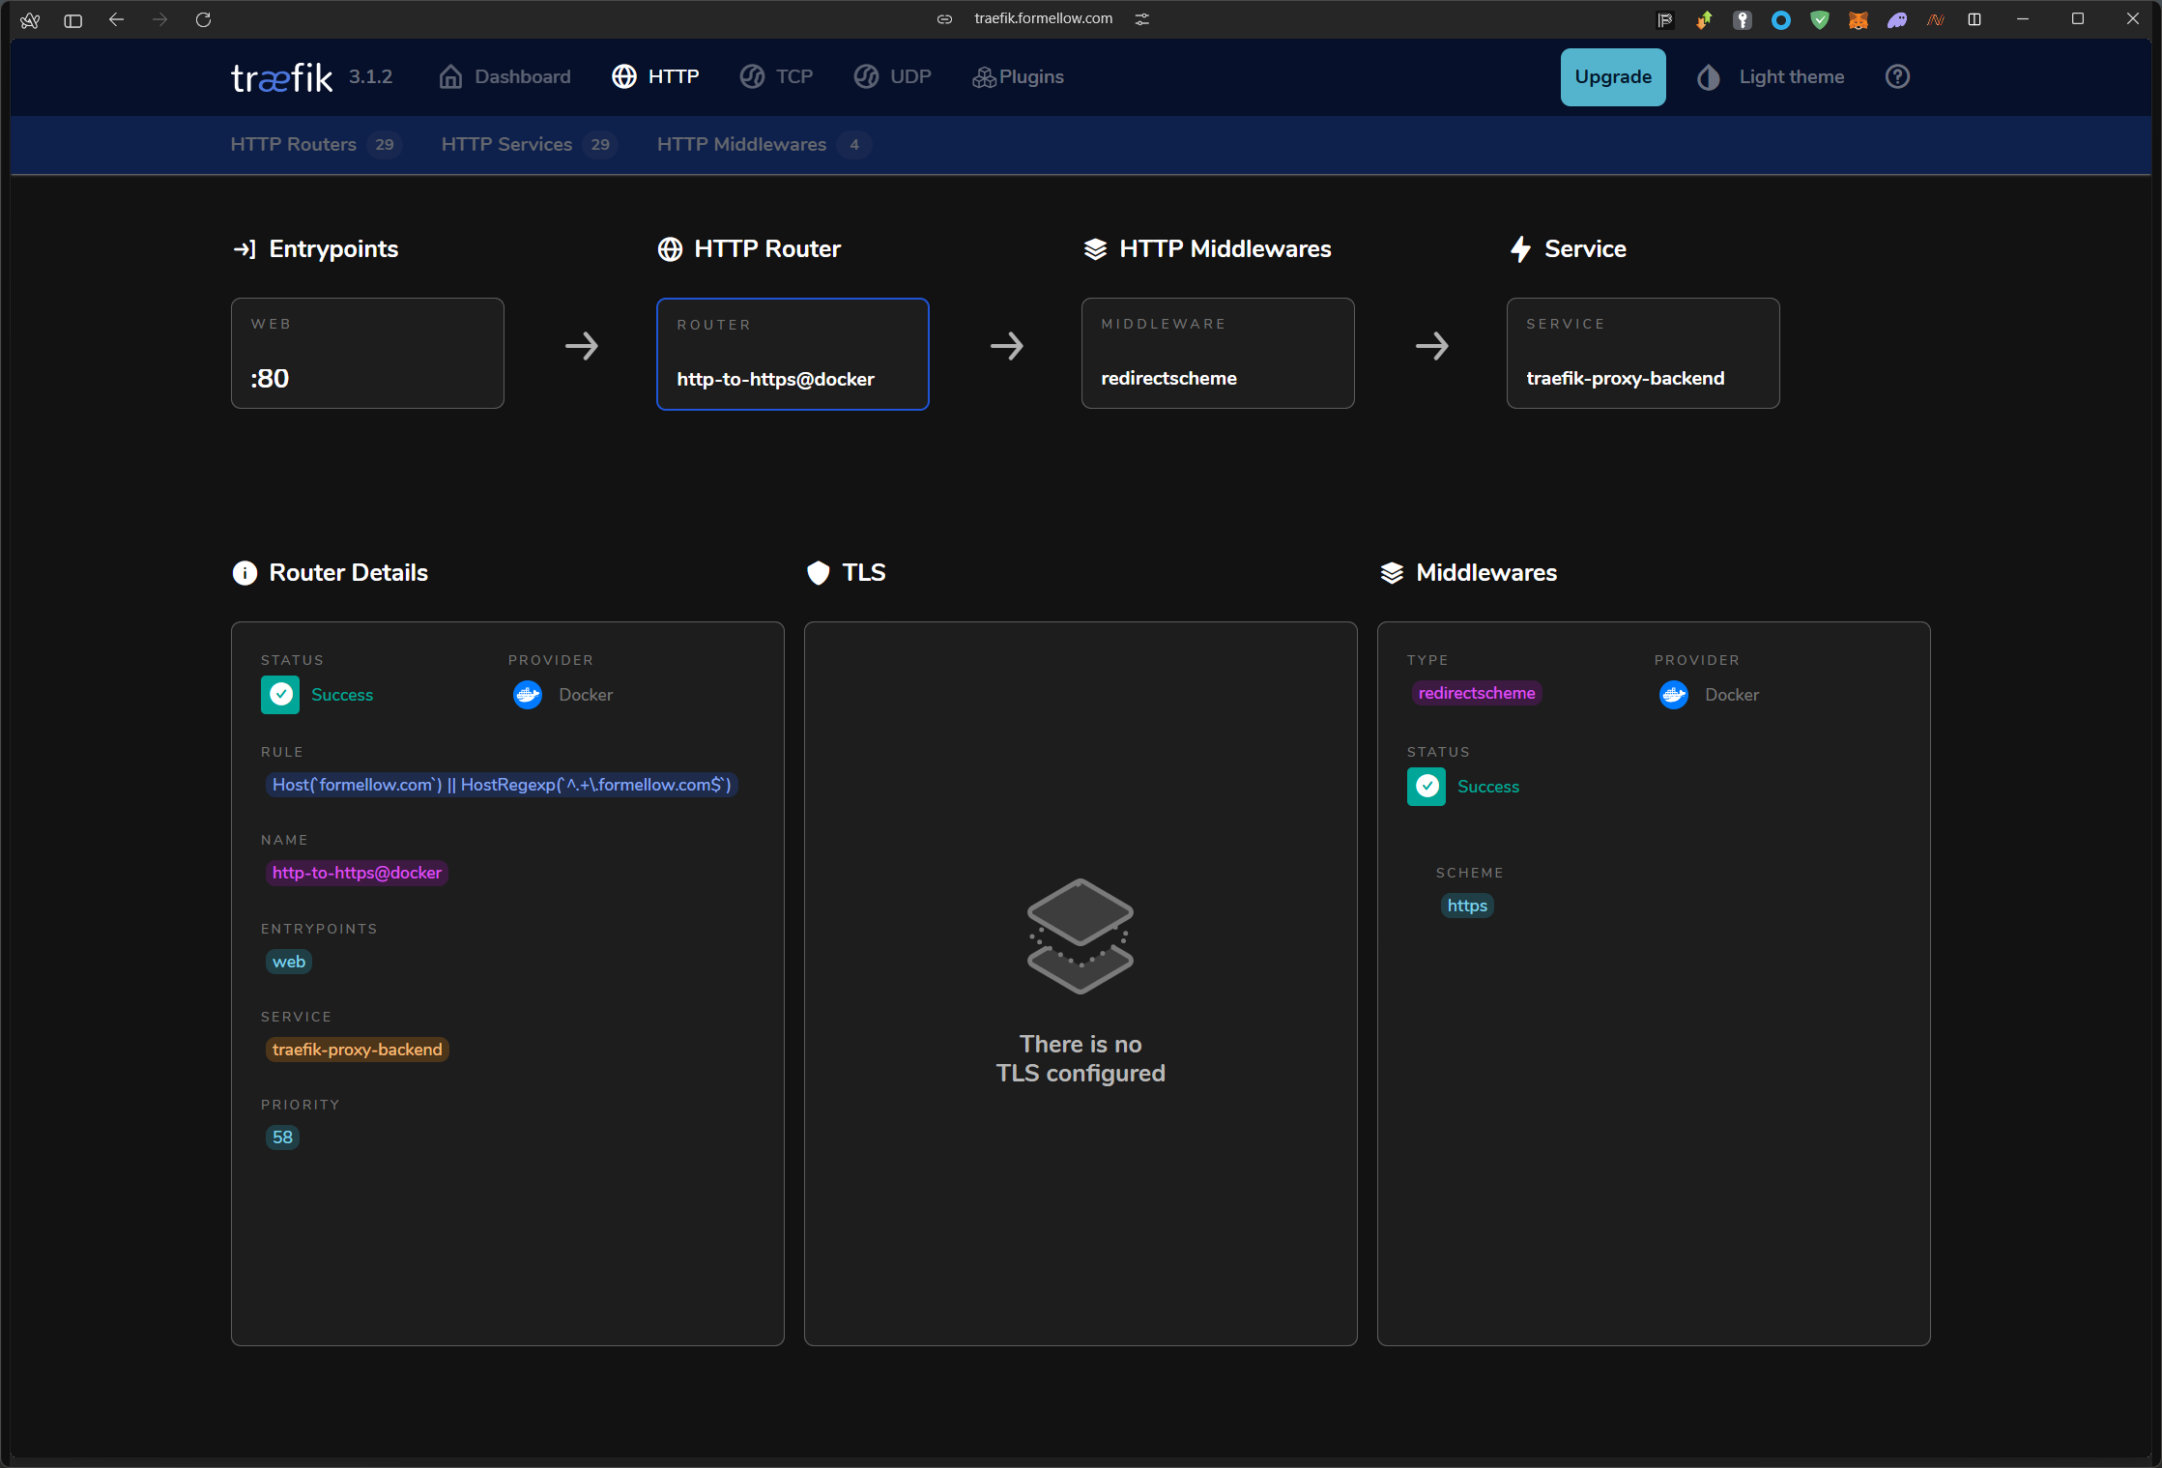Open the redirectscheme middleware card
The width and height of the screenshot is (2162, 1468).
tap(1218, 354)
